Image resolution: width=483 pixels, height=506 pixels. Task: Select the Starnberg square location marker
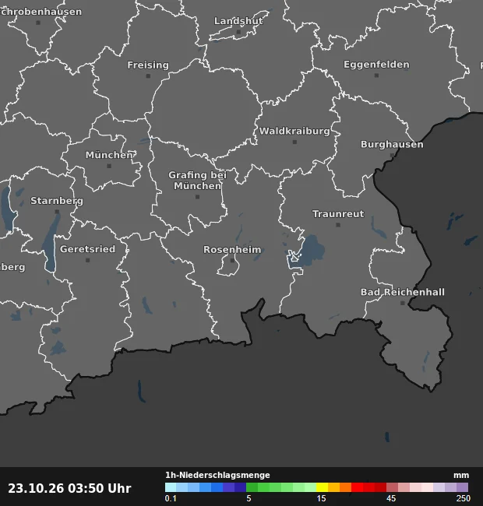[57, 212]
